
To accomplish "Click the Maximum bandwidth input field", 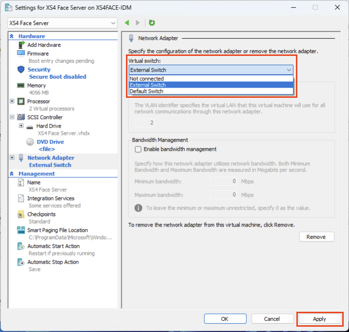I will (x=223, y=195).
